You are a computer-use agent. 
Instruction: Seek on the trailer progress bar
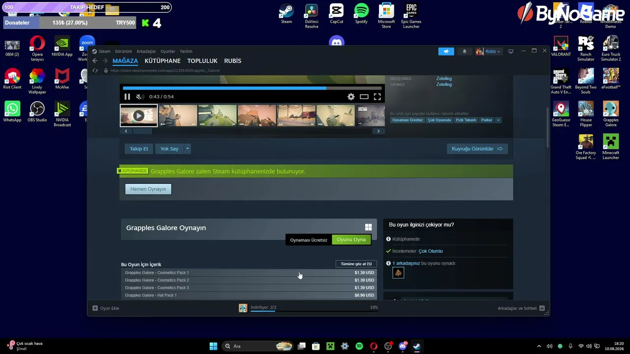click(252, 88)
